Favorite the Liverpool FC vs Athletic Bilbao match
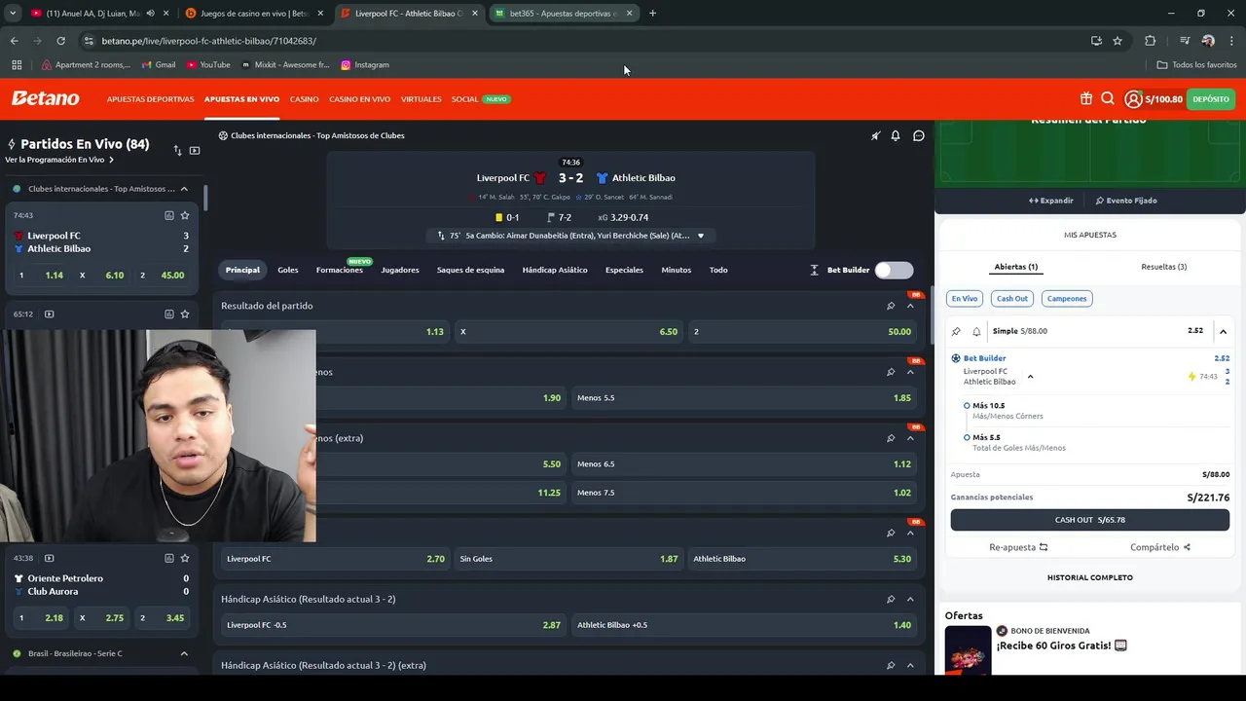The width and height of the screenshot is (1246, 701). pos(185,215)
